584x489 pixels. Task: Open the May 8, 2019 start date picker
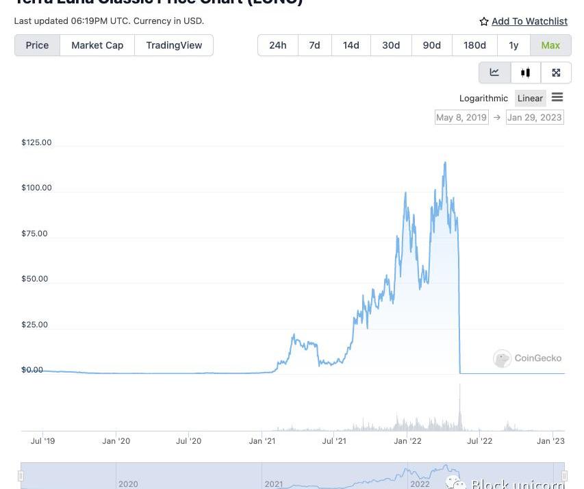461,118
